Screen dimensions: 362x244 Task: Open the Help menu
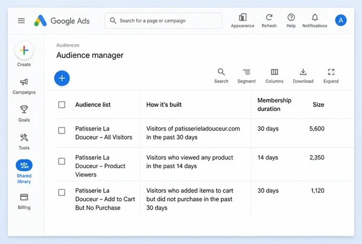pyautogui.click(x=291, y=21)
